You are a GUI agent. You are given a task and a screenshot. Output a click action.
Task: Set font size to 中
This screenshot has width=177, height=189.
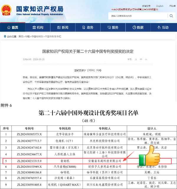(141, 59)
